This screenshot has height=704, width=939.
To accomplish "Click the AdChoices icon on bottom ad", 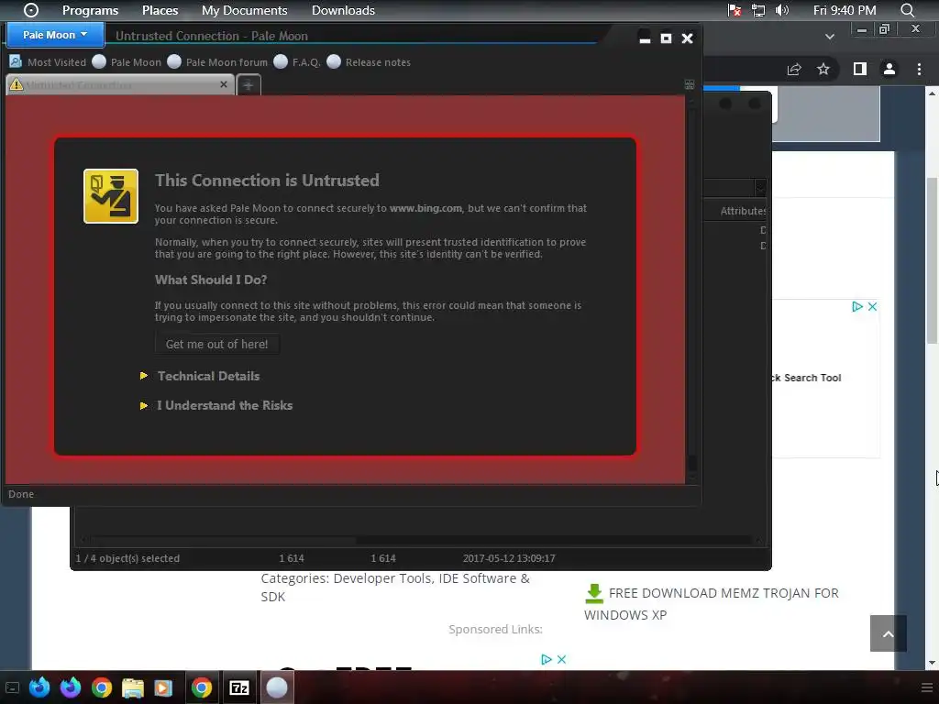I will click(547, 659).
